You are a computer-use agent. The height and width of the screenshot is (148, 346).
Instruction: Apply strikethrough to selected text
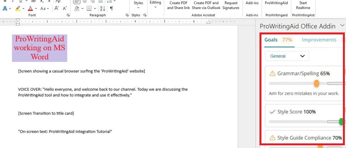pyautogui.click(x=33, y=1)
